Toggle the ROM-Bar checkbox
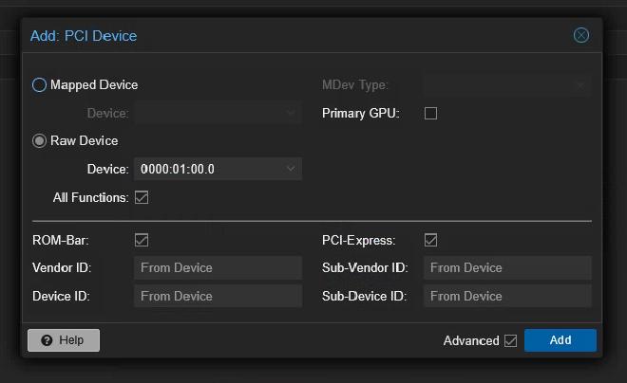 pyautogui.click(x=142, y=241)
